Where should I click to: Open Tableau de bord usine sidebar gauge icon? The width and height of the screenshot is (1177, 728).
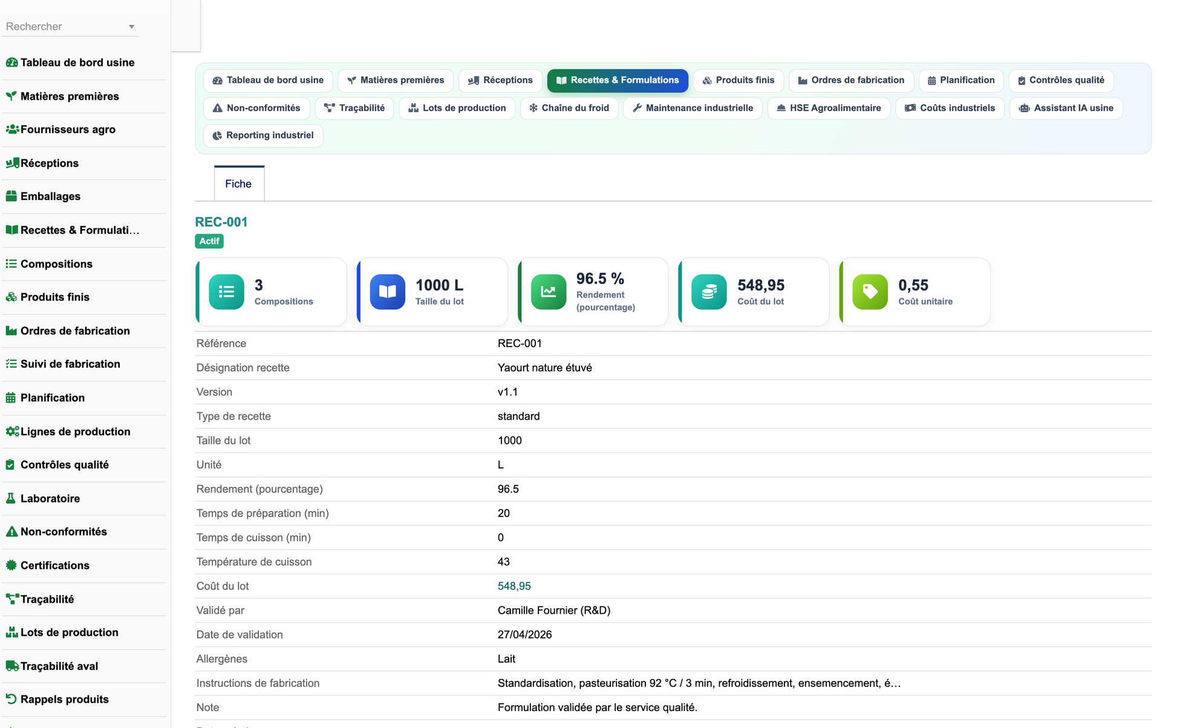(x=11, y=62)
